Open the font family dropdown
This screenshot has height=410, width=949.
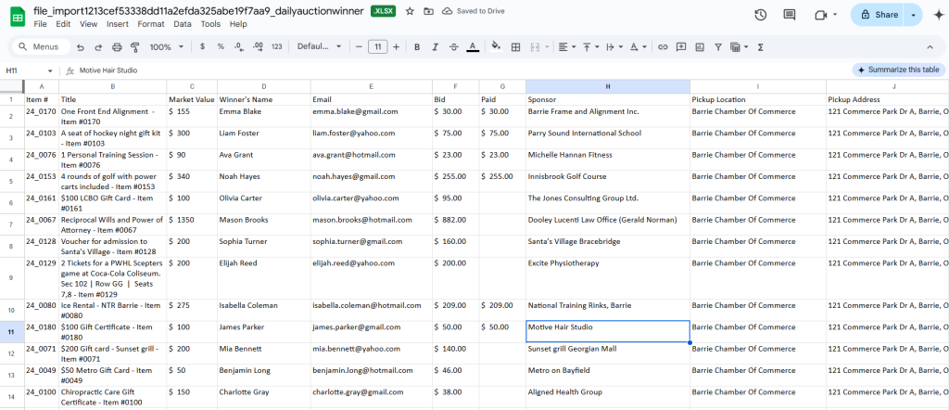coord(319,46)
